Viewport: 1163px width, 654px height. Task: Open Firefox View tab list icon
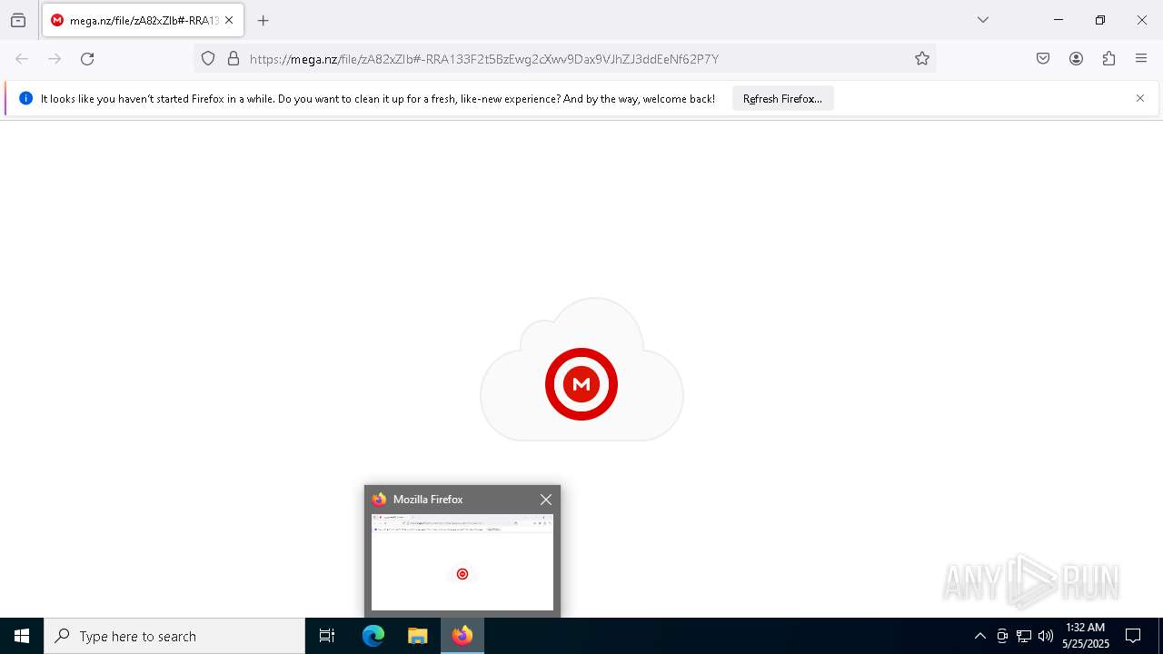pos(18,20)
